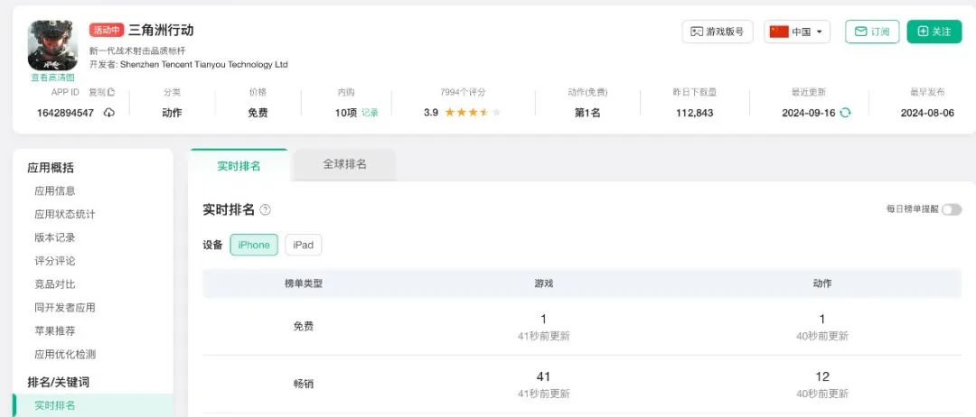Click the 订阅 subscribe envelope button
976x417 pixels.
click(872, 32)
